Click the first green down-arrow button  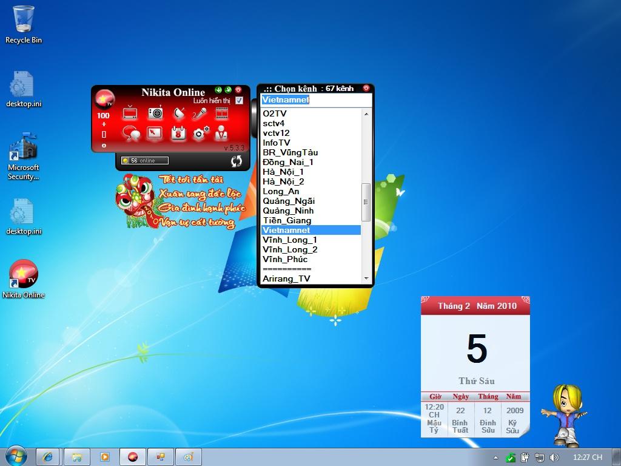pyautogui.click(x=218, y=90)
